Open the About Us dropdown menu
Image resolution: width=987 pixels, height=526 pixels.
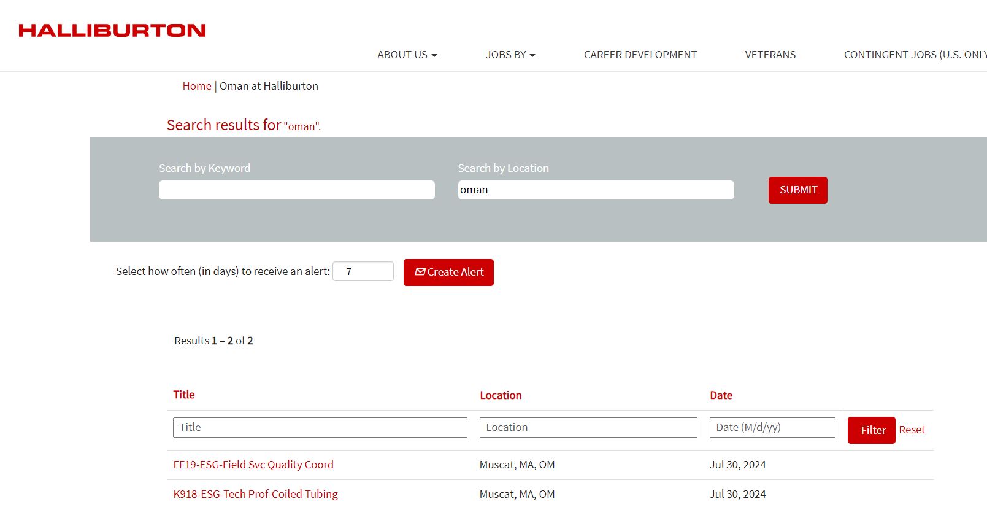coord(407,55)
